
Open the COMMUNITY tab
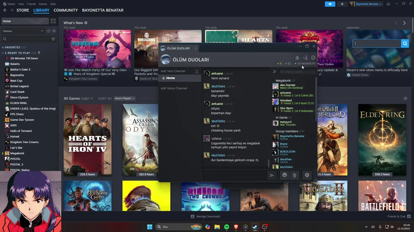tap(66, 10)
